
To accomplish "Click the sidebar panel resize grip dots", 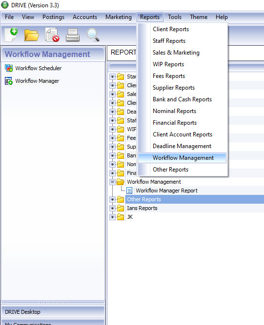I will [53, 303].
